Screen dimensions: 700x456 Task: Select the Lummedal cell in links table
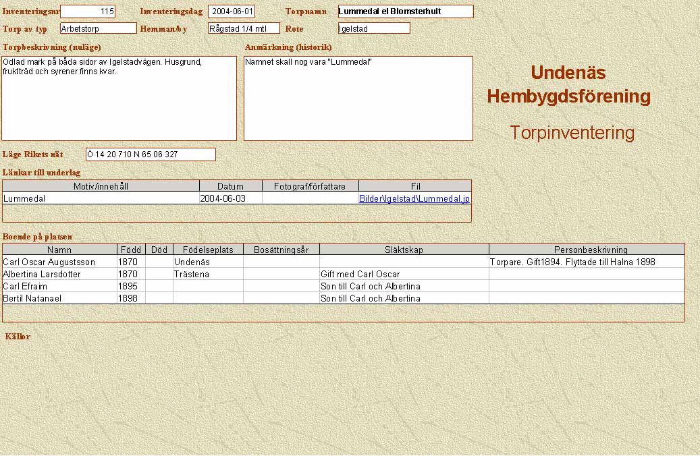tap(101, 199)
